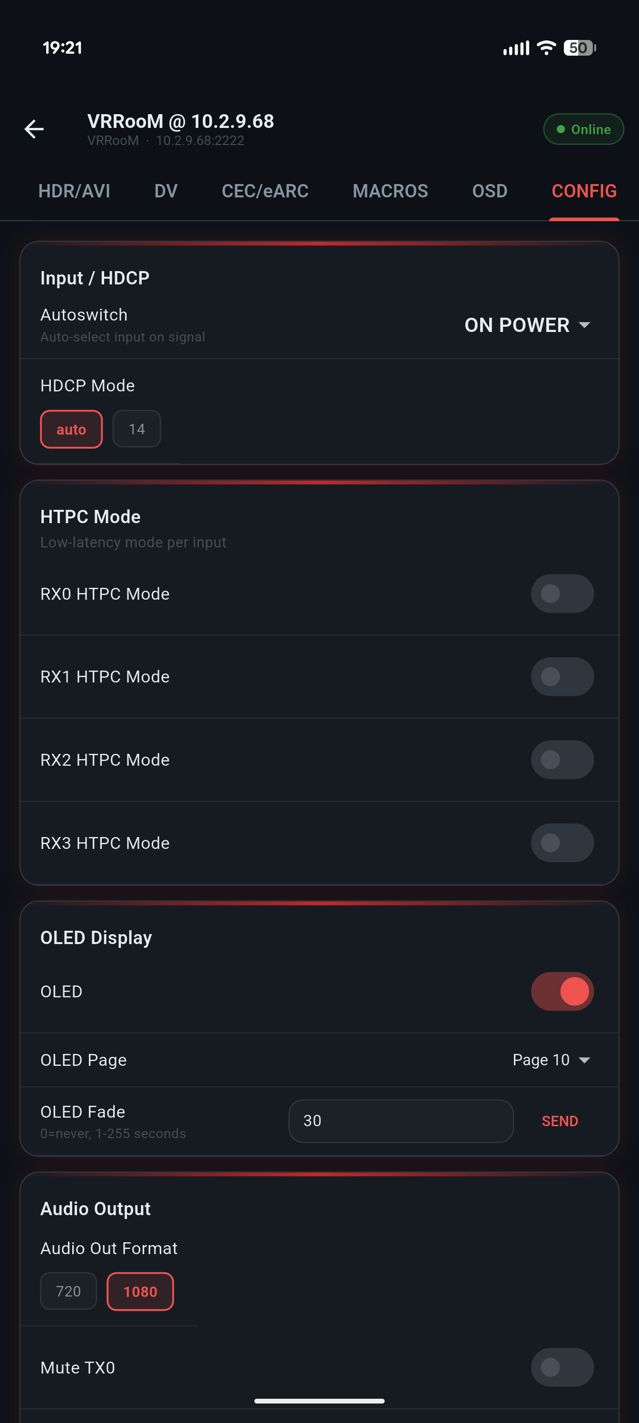Tap the battery indicator icon
Viewport: 639px width, 1423px height.
coord(579,48)
